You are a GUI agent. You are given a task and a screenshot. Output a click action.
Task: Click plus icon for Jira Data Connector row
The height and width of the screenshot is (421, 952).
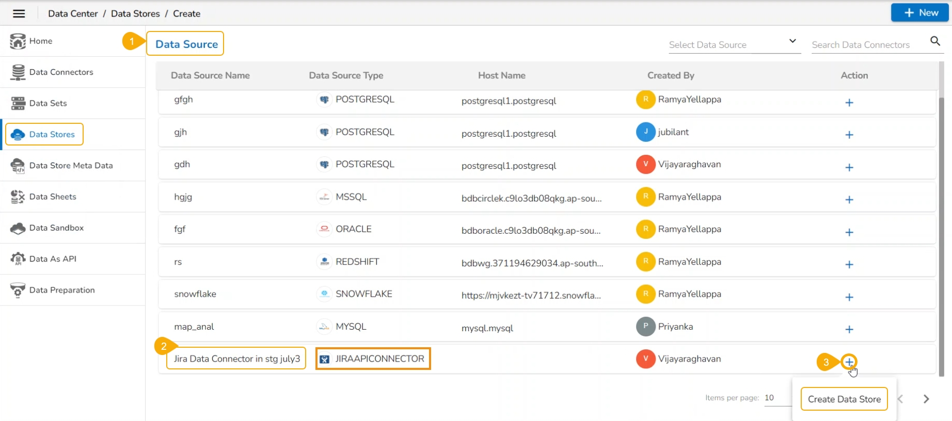849,362
